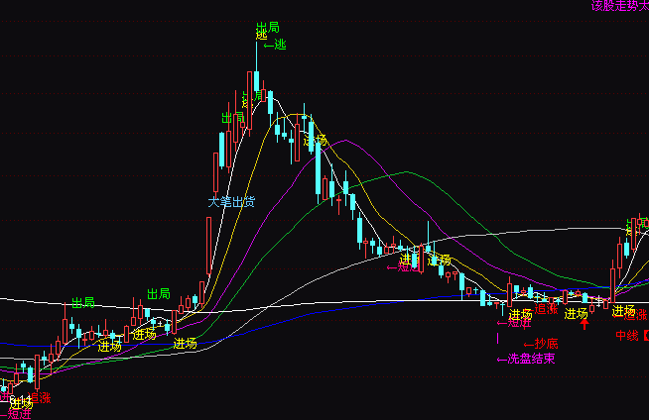Select the tall red candlestick below 大笔出货
The width and height of the screenshot is (649, 420).
click(x=208, y=245)
